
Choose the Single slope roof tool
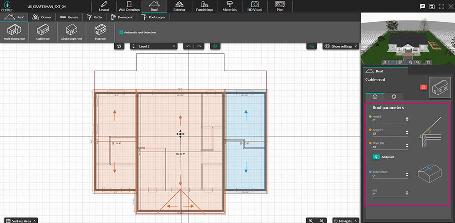pyautogui.click(x=71, y=32)
